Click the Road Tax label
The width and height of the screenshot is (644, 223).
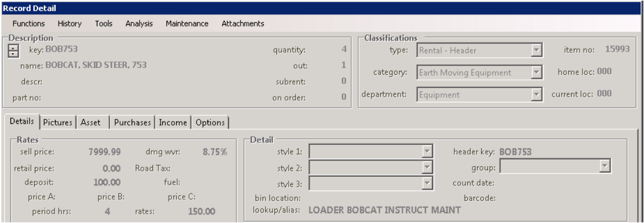coord(153,168)
